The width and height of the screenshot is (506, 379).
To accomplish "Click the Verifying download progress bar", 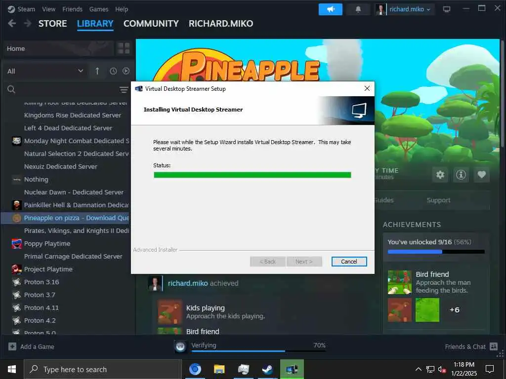I will pyautogui.click(x=258, y=351).
